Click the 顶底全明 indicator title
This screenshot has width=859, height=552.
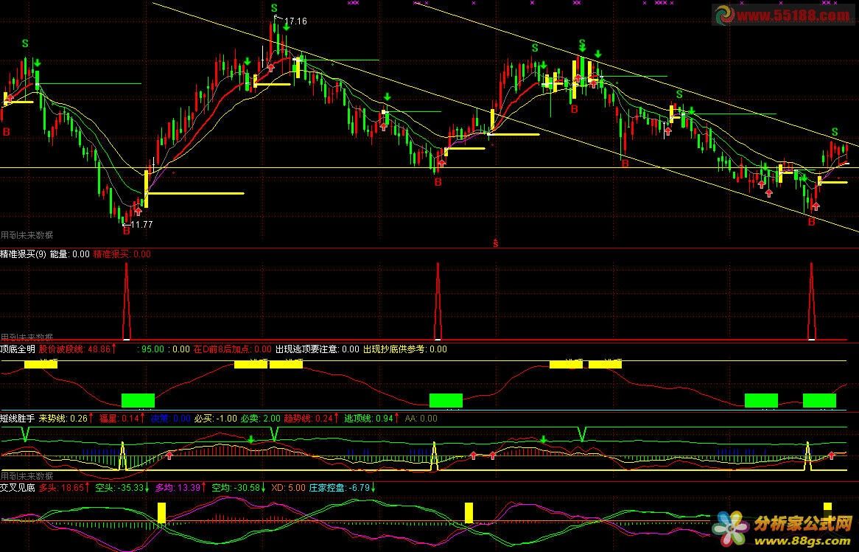[18, 349]
